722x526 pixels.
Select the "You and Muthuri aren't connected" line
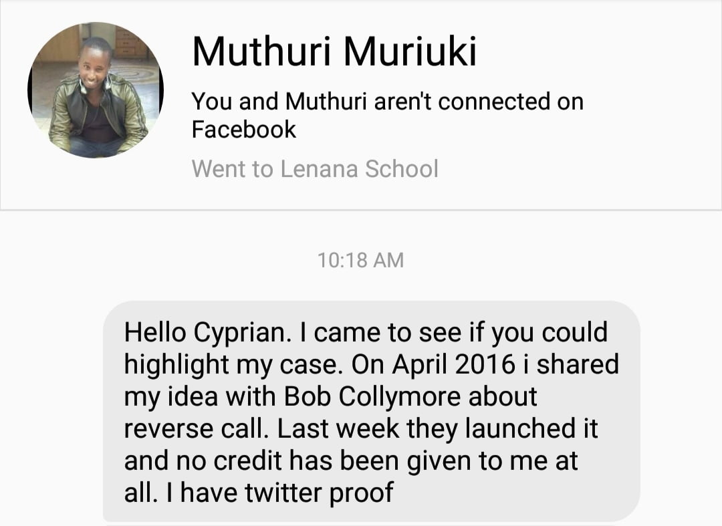388,101
